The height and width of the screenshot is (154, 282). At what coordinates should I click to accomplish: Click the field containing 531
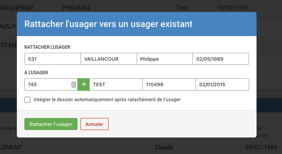coord(52,59)
